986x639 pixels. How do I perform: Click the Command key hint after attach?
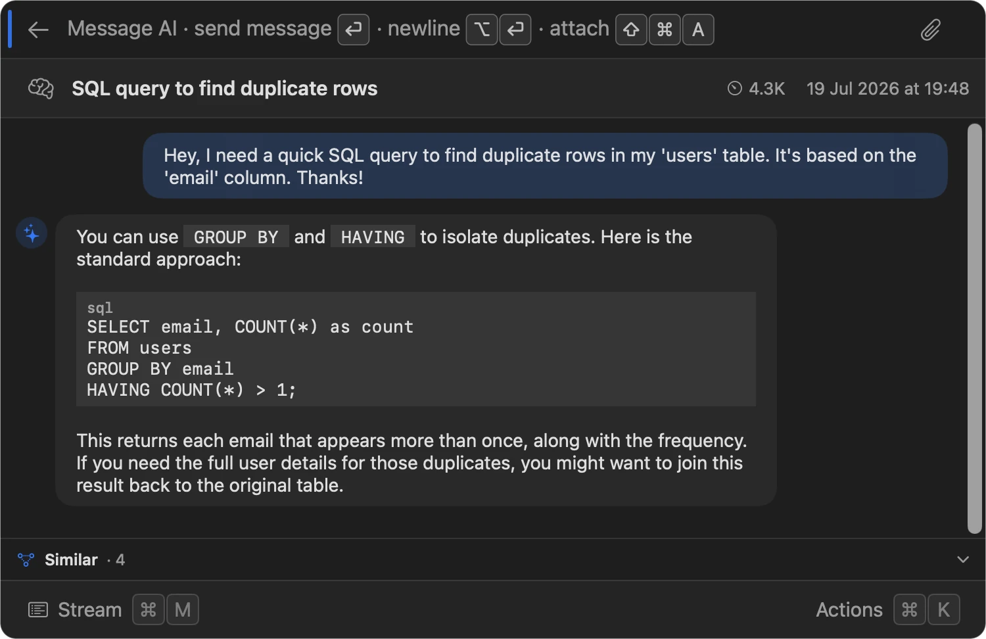(665, 30)
